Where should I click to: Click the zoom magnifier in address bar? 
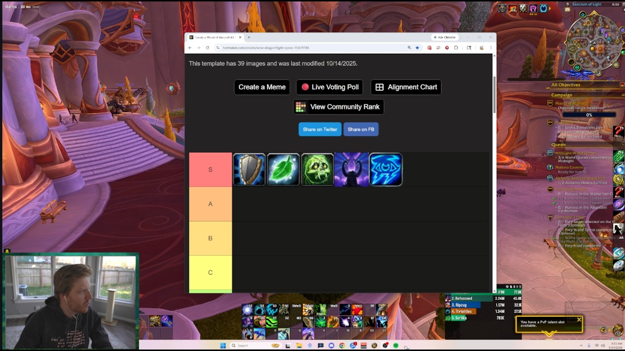409,48
